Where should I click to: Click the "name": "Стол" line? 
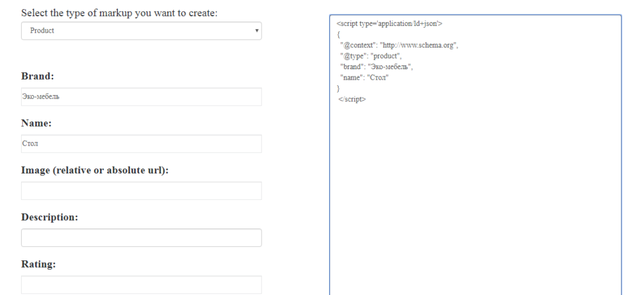click(364, 78)
